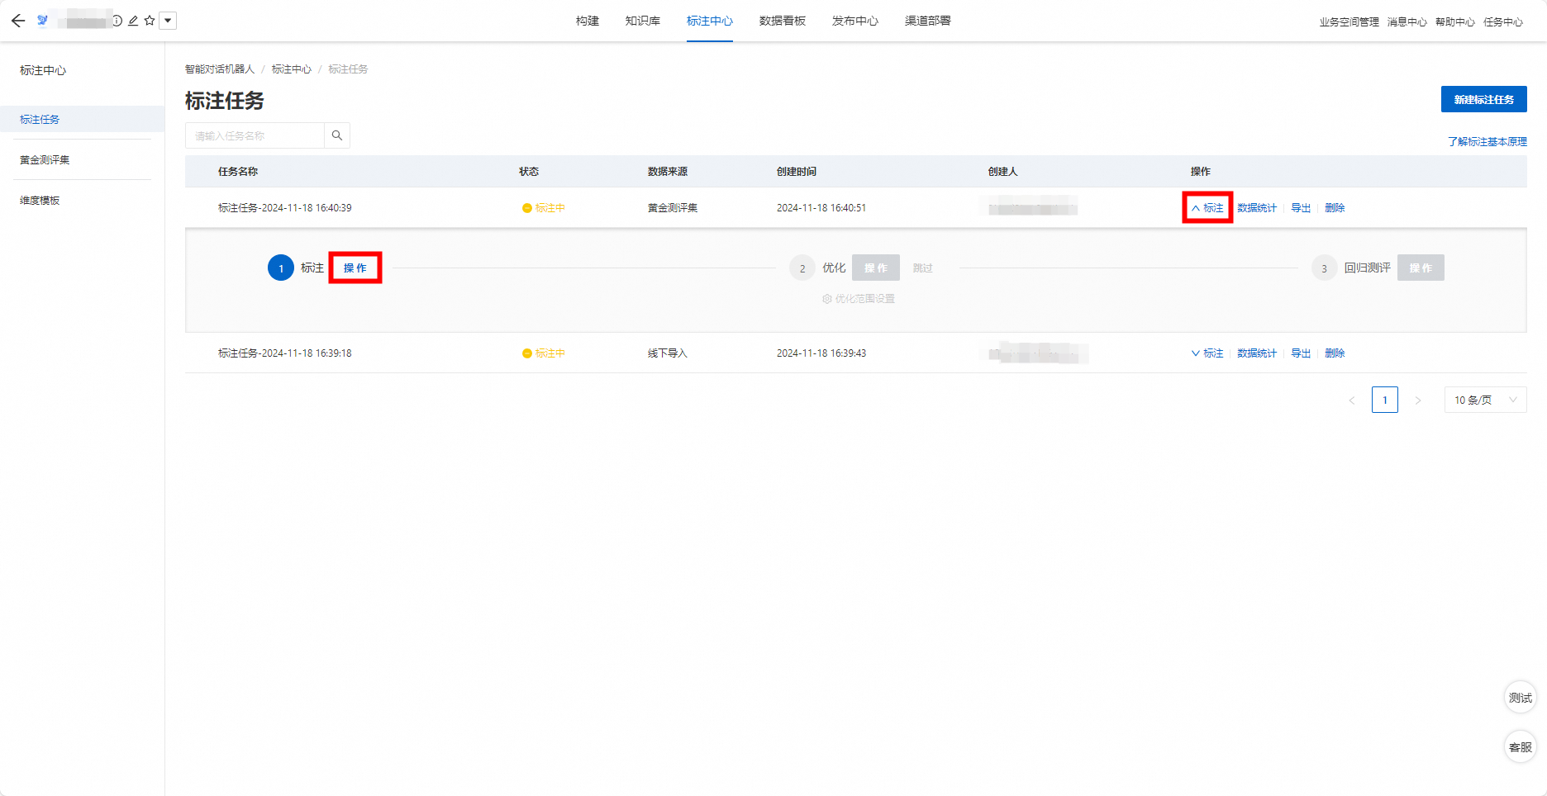
Task: Click the 客服 floating button
Action: pyautogui.click(x=1521, y=747)
